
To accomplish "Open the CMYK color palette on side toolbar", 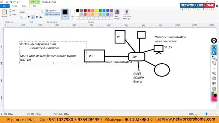I will coord(214,96).
